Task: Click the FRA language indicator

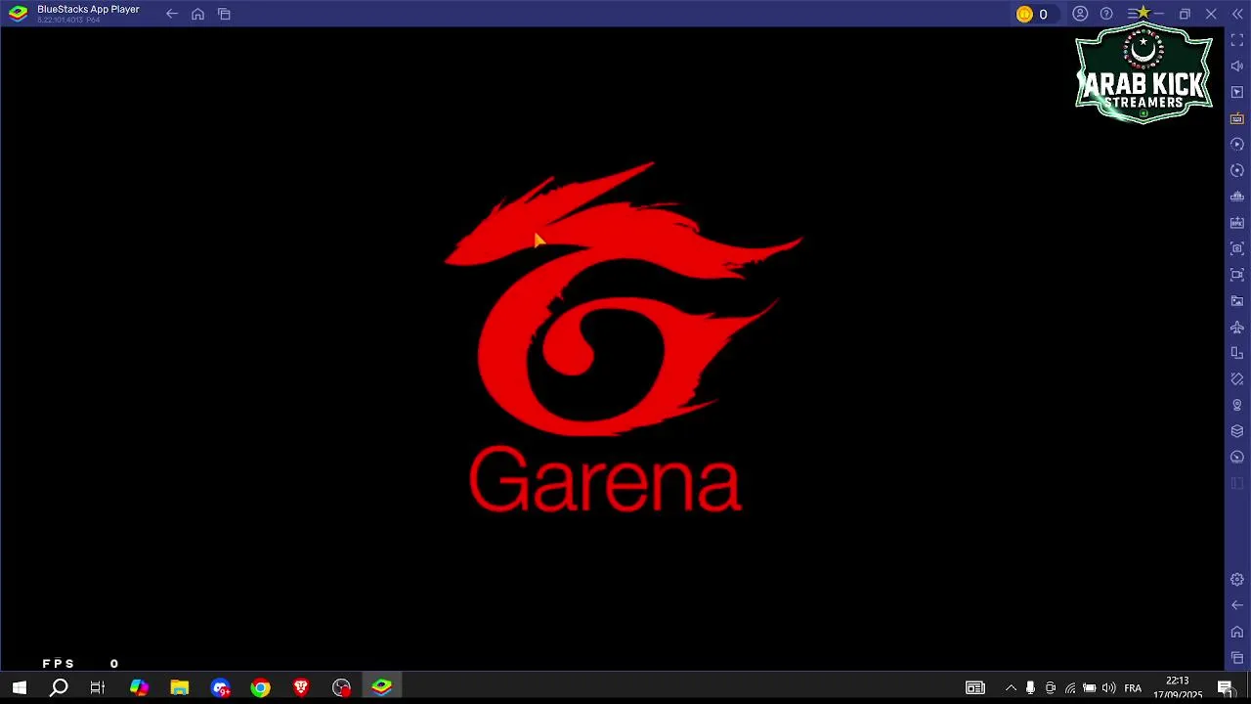Action: tap(1133, 688)
